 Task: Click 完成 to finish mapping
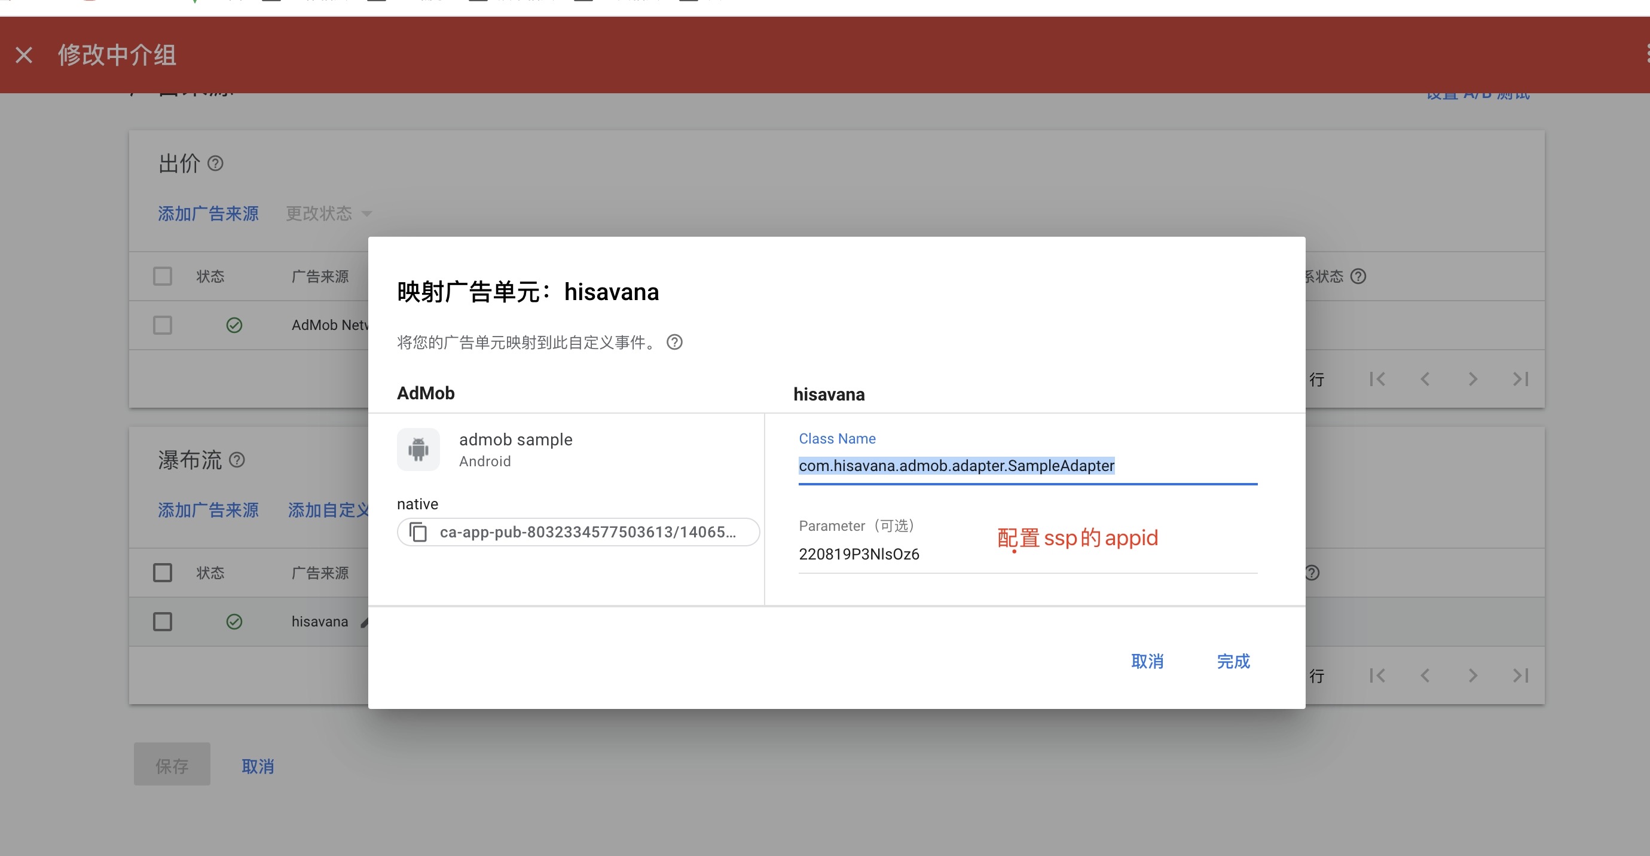(x=1233, y=661)
